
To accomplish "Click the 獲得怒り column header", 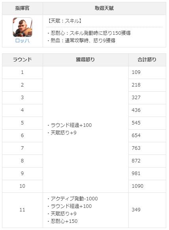I will 85,60.
